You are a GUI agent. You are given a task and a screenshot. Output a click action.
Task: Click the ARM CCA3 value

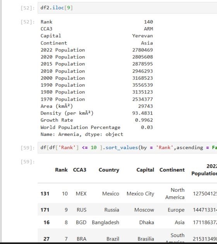(148, 29)
